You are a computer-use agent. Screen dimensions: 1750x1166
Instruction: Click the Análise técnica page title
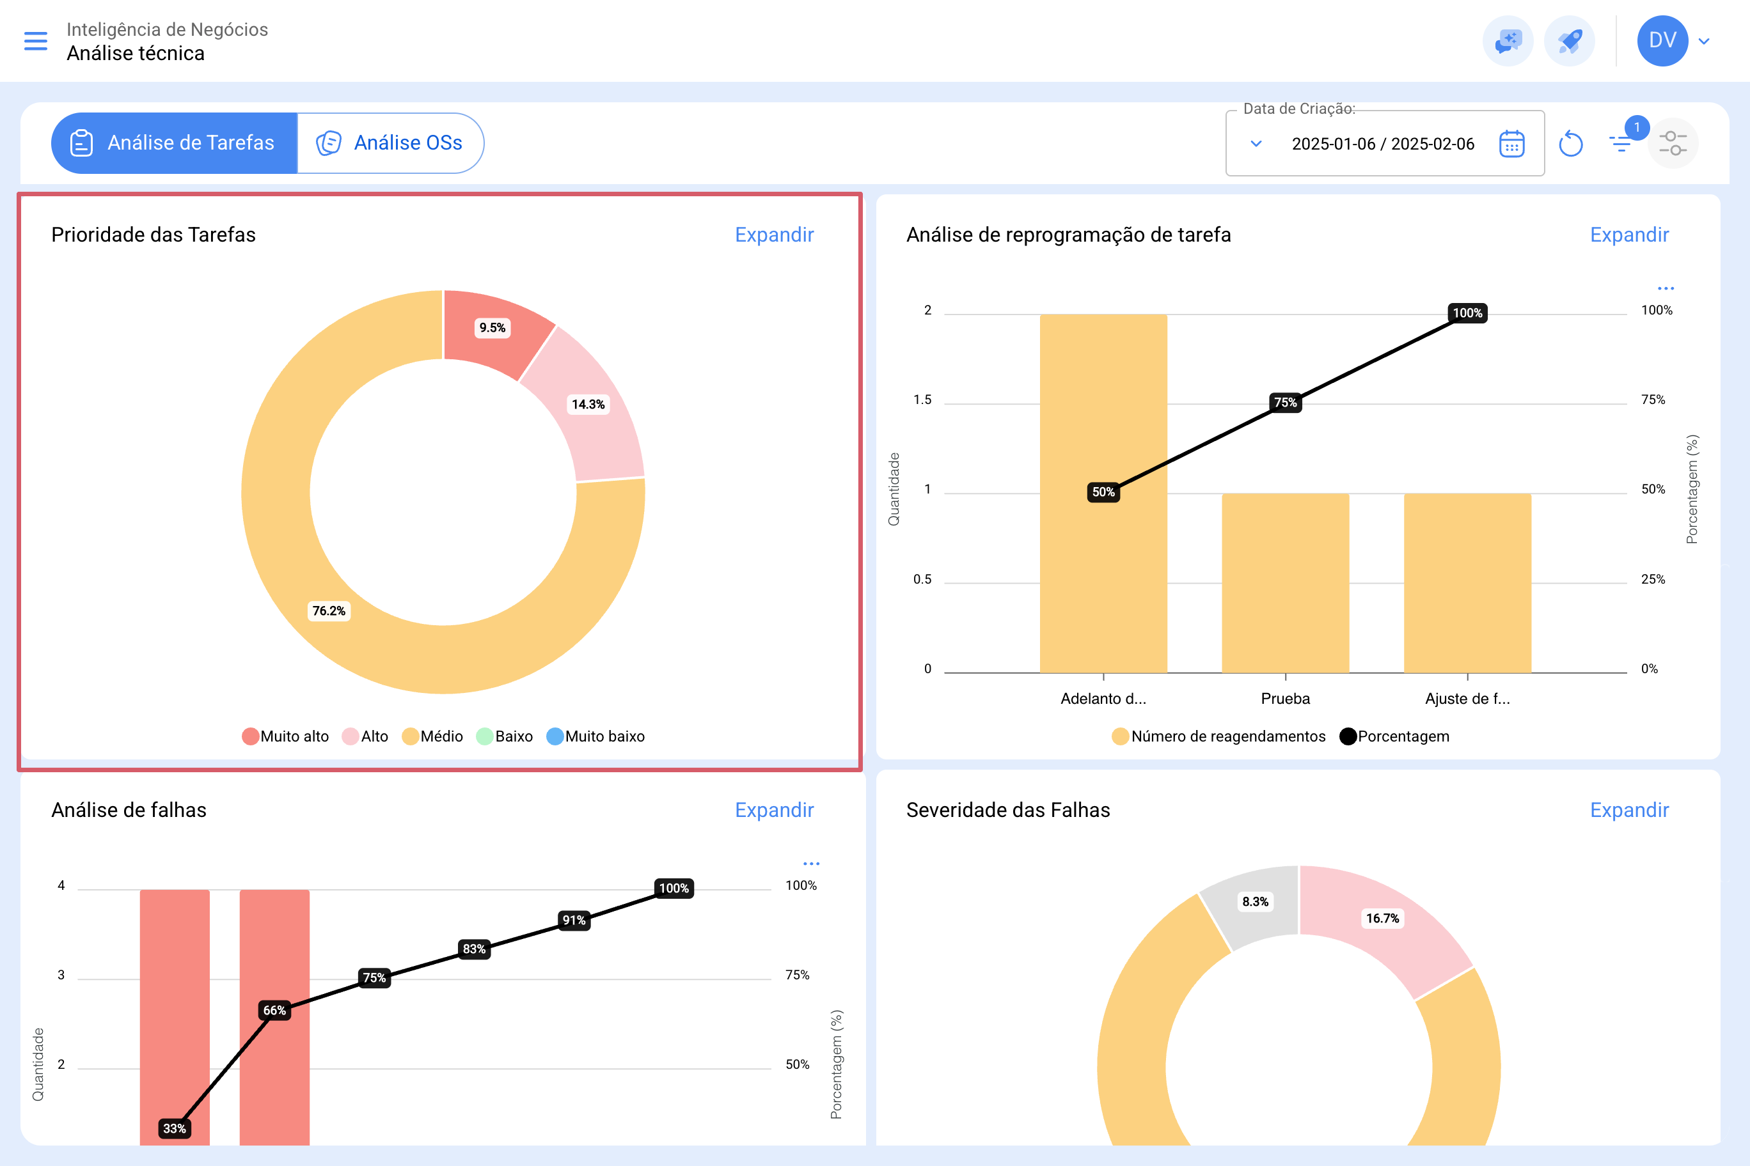click(136, 54)
